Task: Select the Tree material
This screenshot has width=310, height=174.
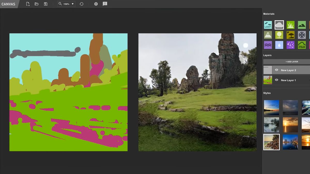Action: pyautogui.click(x=279, y=35)
